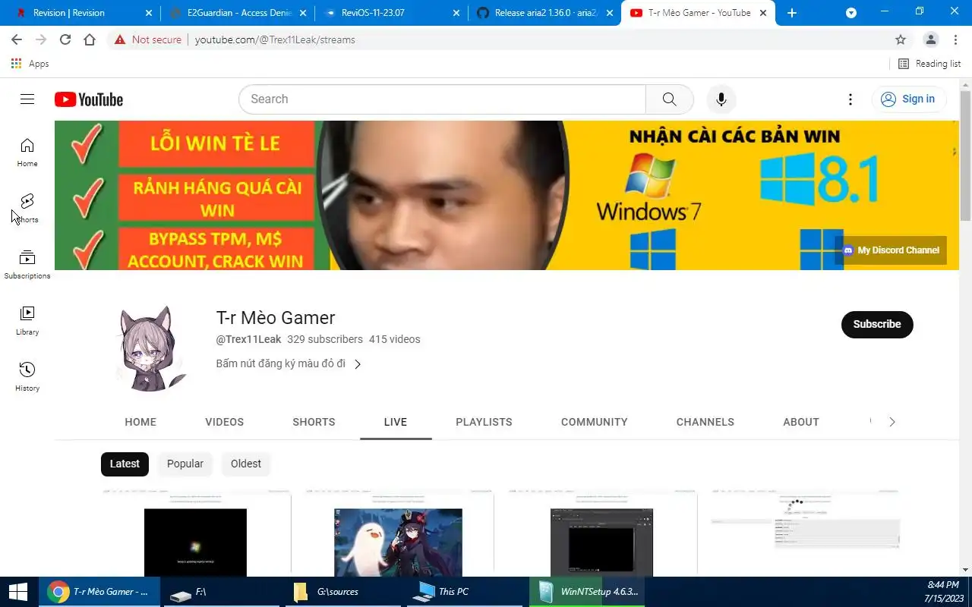Open the anime ghost character stream thumbnail
972x607 pixels.
[x=399, y=533]
